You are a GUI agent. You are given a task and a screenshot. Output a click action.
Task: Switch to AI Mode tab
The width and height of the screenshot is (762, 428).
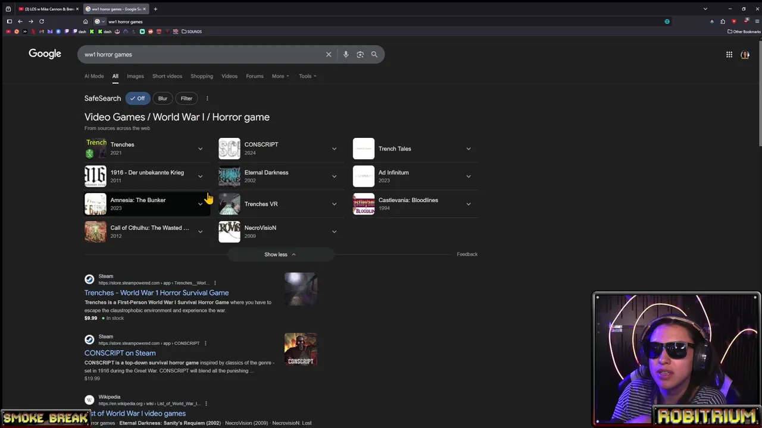(x=94, y=76)
